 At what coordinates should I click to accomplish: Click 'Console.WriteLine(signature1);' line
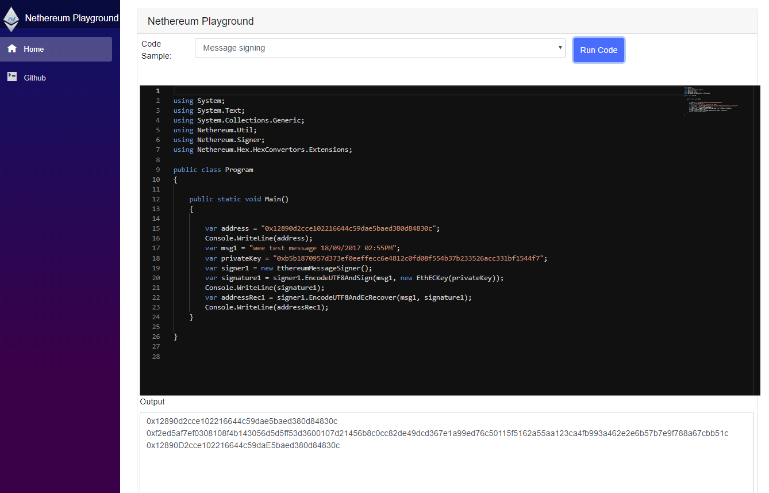[x=264, y=288]
